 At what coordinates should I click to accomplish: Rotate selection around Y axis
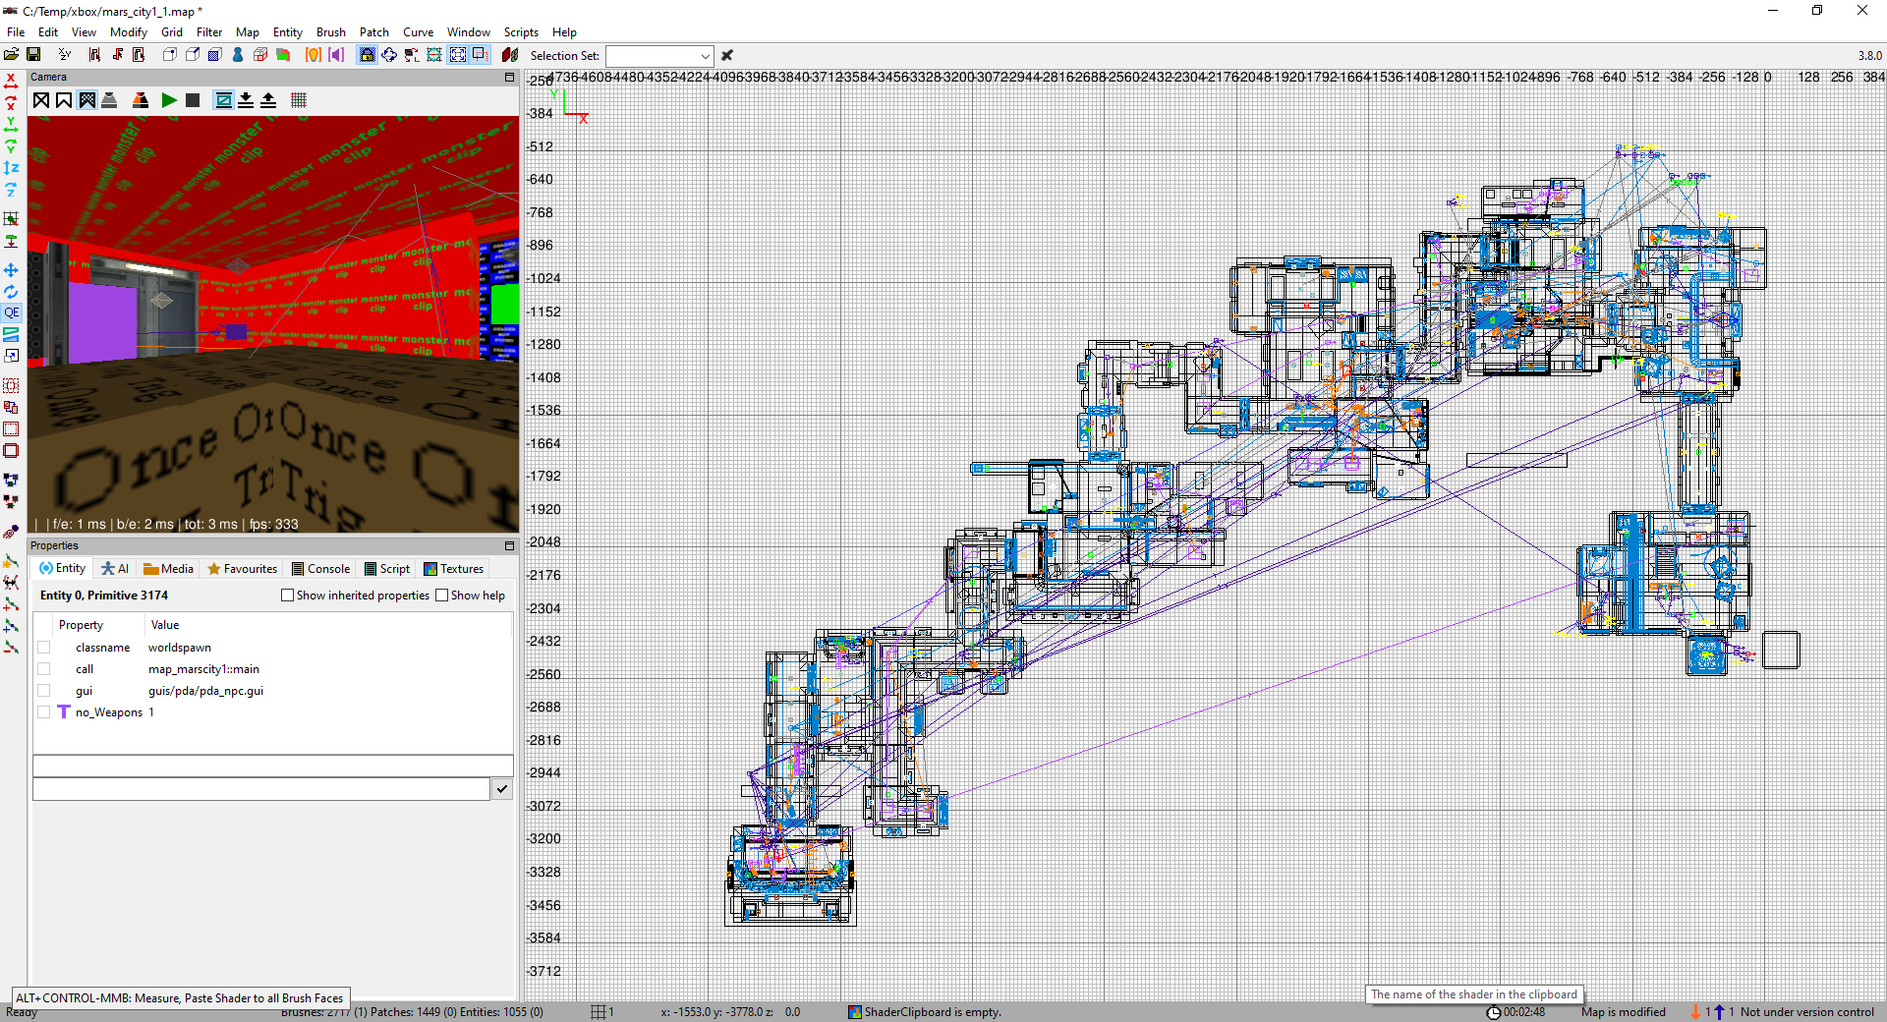(11, 145)
